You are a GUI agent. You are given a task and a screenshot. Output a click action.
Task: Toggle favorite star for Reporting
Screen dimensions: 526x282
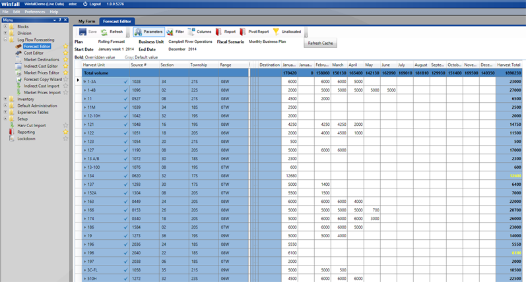click(66, 132)
